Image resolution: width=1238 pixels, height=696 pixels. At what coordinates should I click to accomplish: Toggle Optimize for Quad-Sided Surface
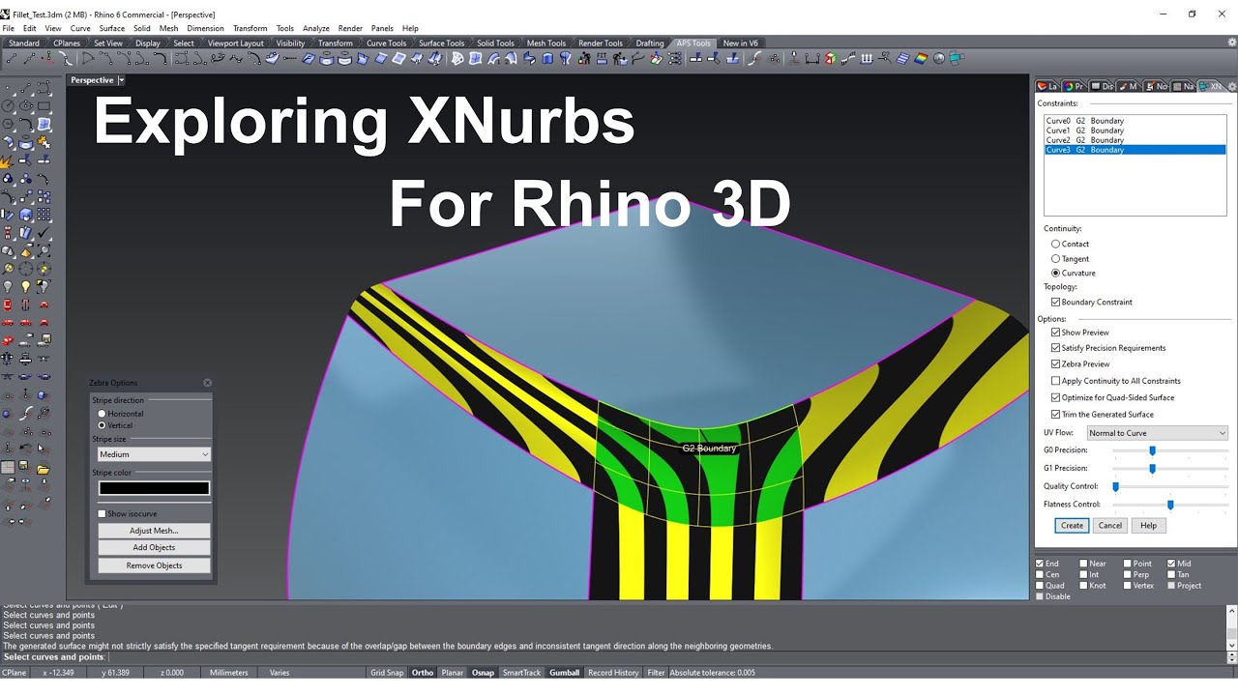pos(1056,397)
